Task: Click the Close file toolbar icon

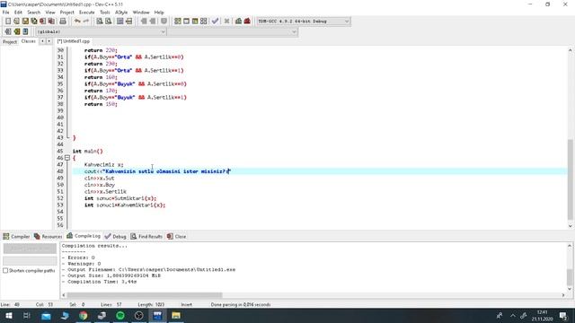Action: (43, 22)
